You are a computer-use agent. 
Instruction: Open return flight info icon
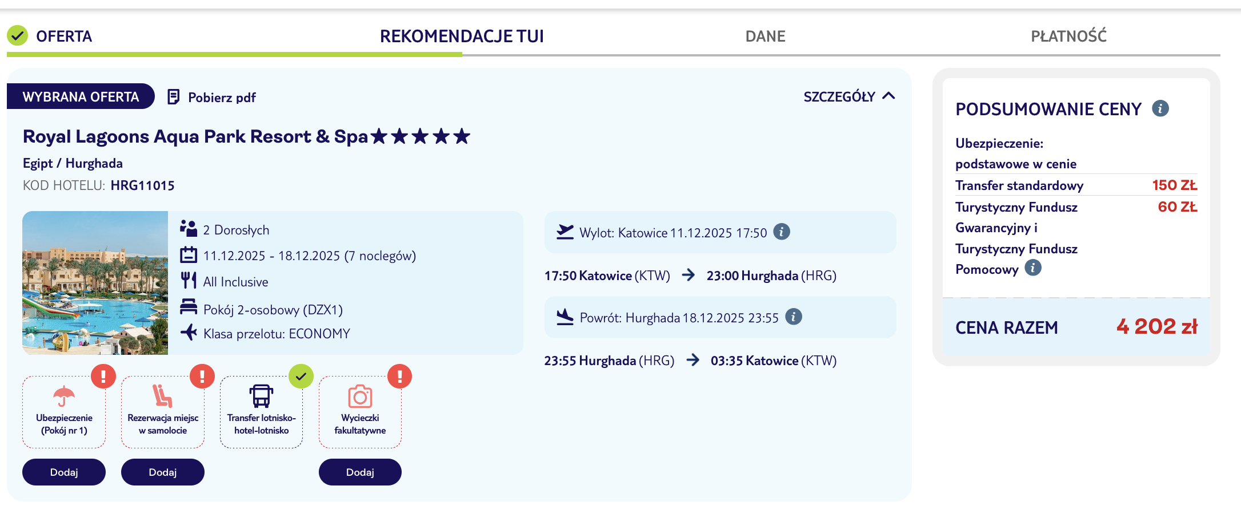[794, 317]
